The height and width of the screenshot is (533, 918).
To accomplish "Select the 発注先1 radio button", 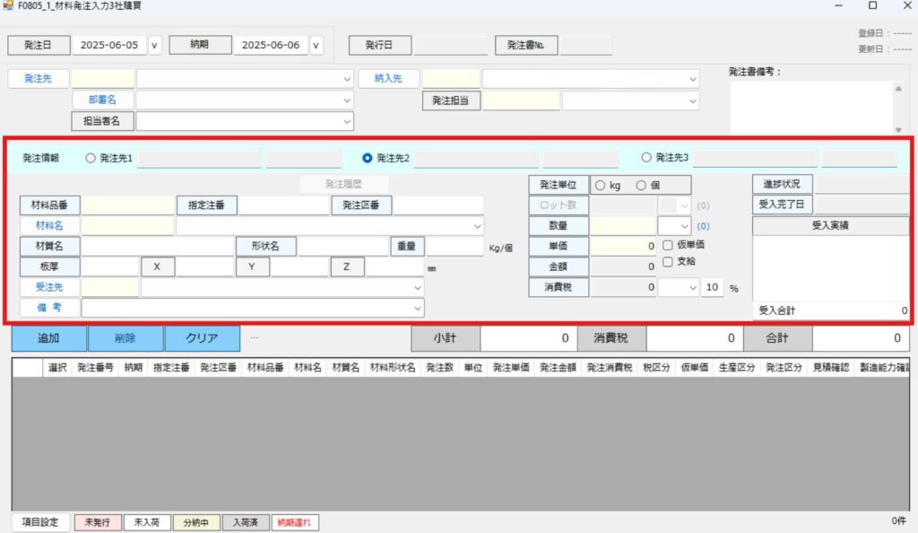I will pos(90,158).
